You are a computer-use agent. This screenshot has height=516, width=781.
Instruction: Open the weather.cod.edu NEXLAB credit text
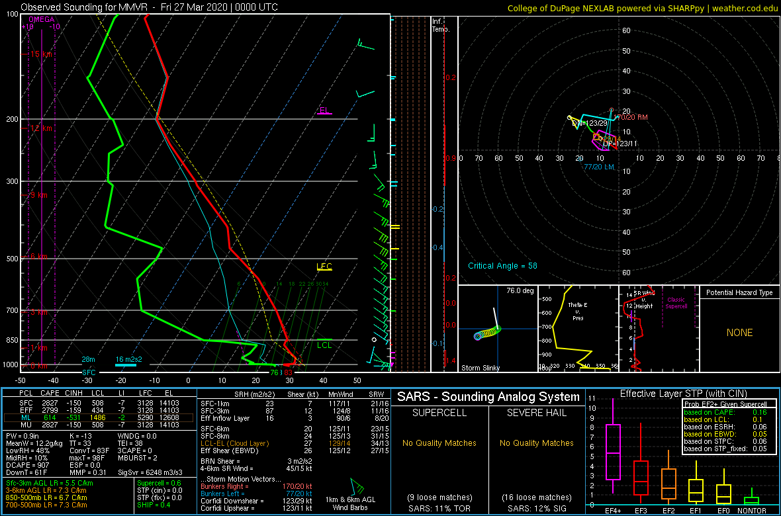pyautogui.click(x=642, y=8)
